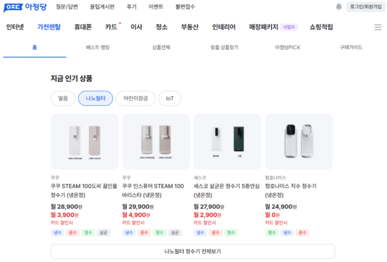Open the 꿀팁게시판 link
387x262 pixels.
(102, 7)
